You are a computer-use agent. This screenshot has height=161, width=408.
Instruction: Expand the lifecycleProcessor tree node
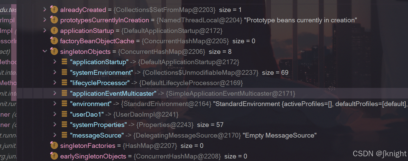click(55, 83)
